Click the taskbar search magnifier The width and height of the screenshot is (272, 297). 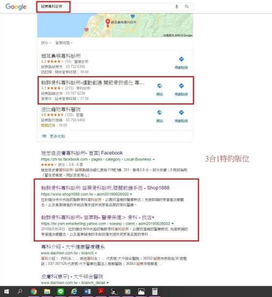(20, 291)
